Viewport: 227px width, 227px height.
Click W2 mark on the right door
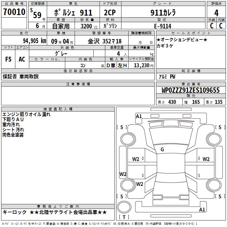click(x=206, y=159)
